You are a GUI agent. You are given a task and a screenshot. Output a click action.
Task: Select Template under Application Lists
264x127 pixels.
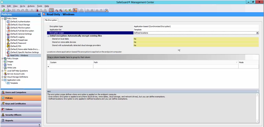14,83
